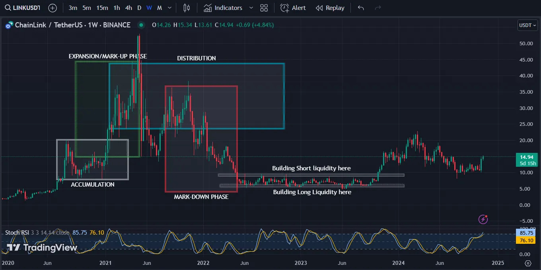Click the lightning quick-action icon on the chart
The width and height of the screenshot is (541, 270).
tap(483, 219)
